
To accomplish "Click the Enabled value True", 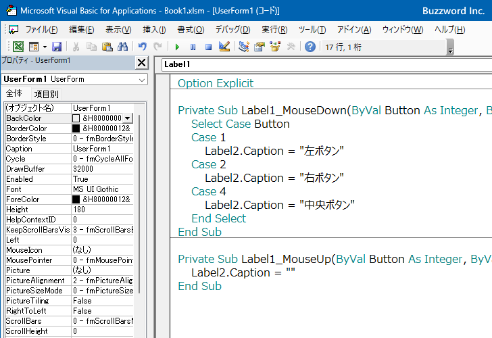I will [x=102, y=179].
